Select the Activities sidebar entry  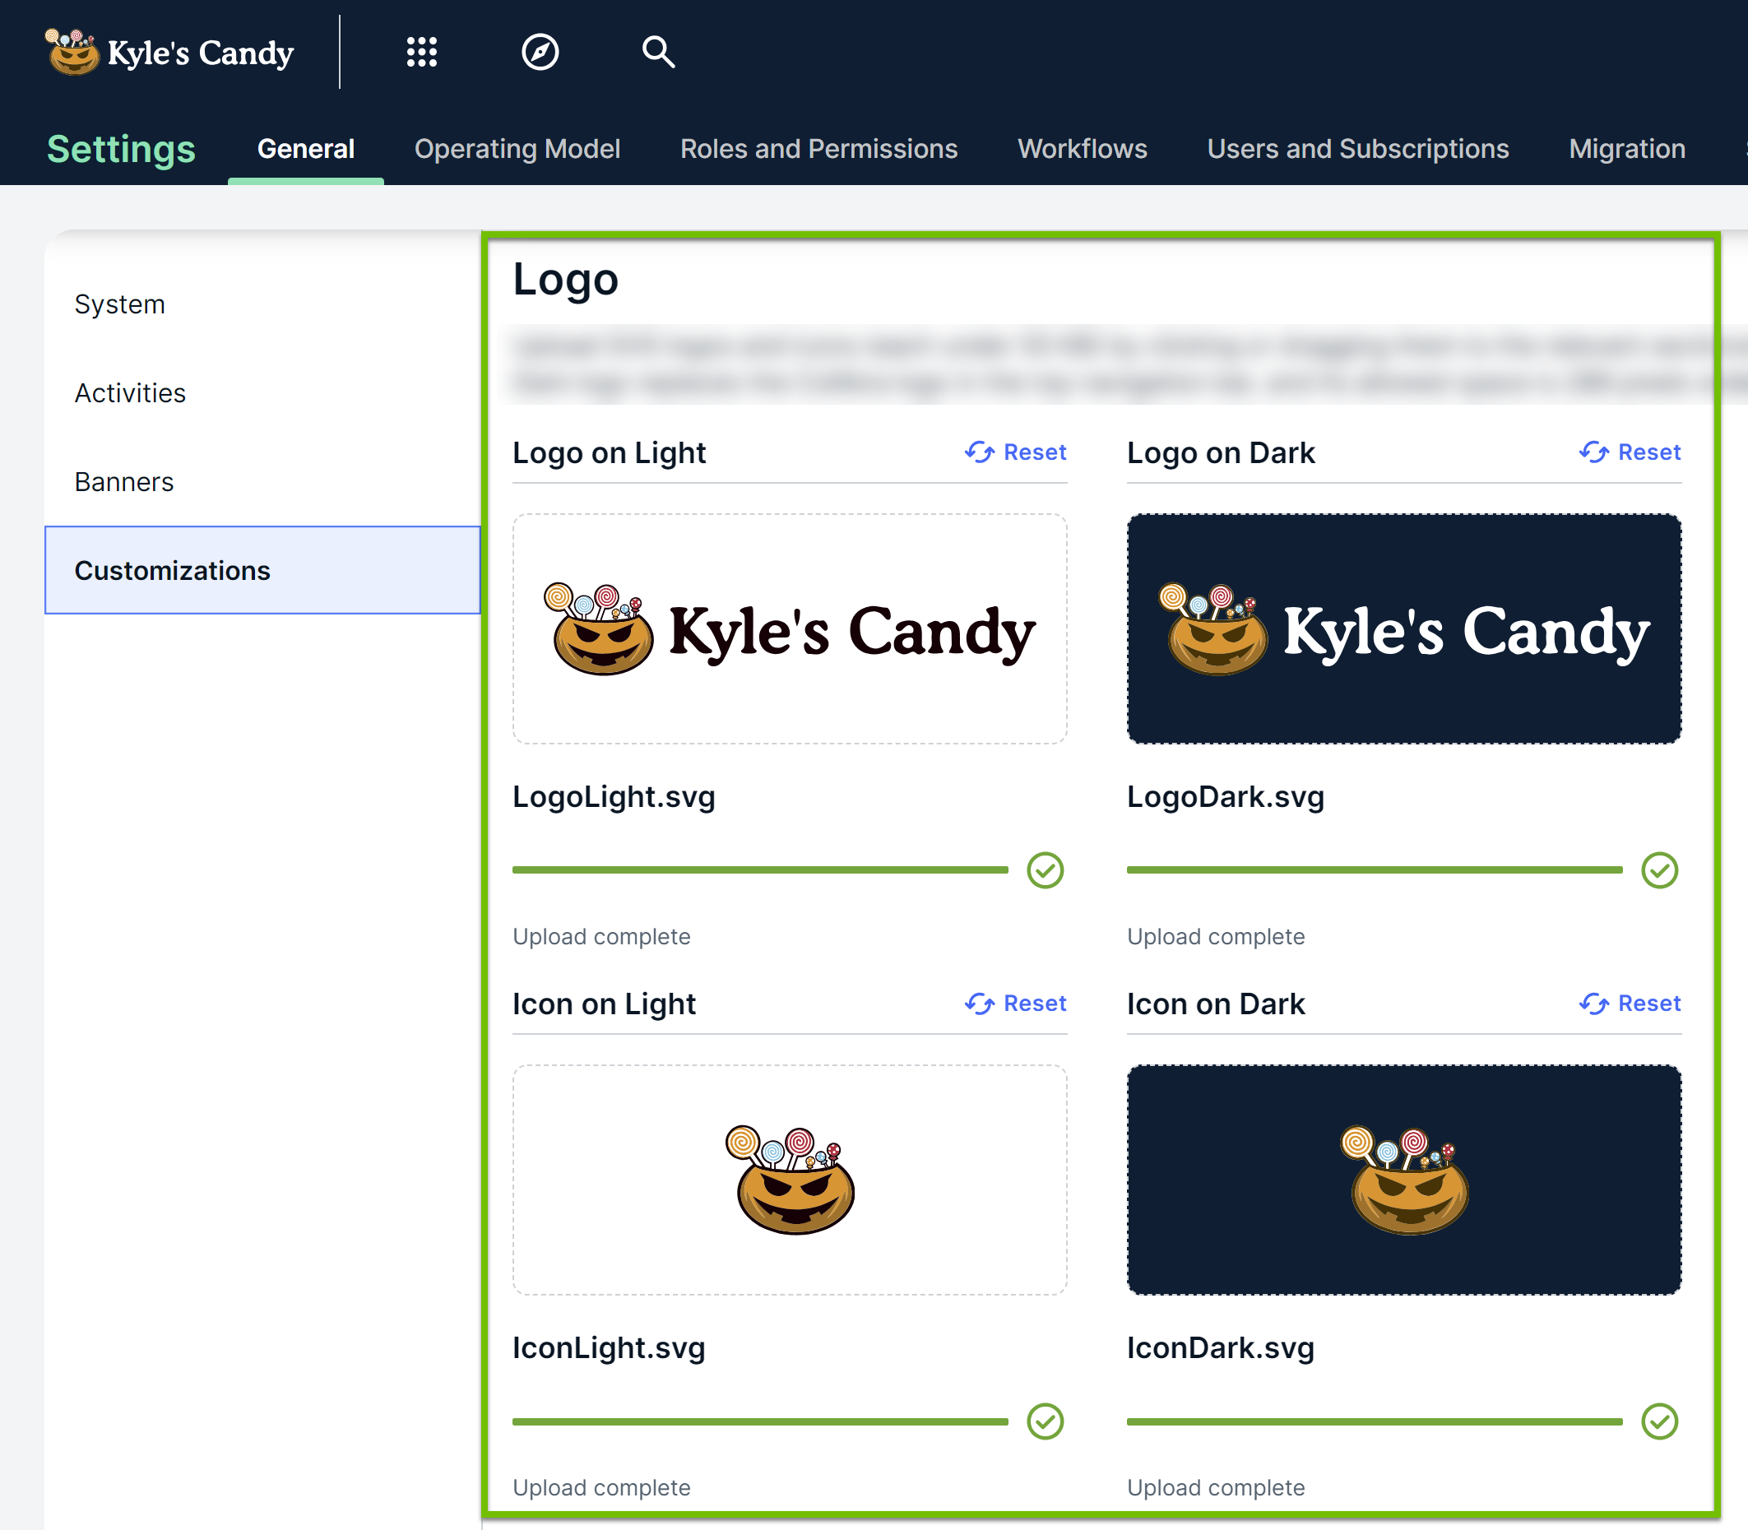point(130,392)
